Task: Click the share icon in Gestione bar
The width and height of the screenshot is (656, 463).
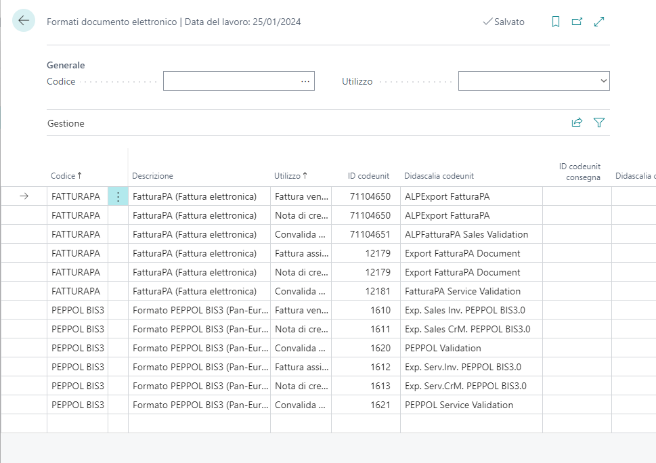Action: (577, 123)
